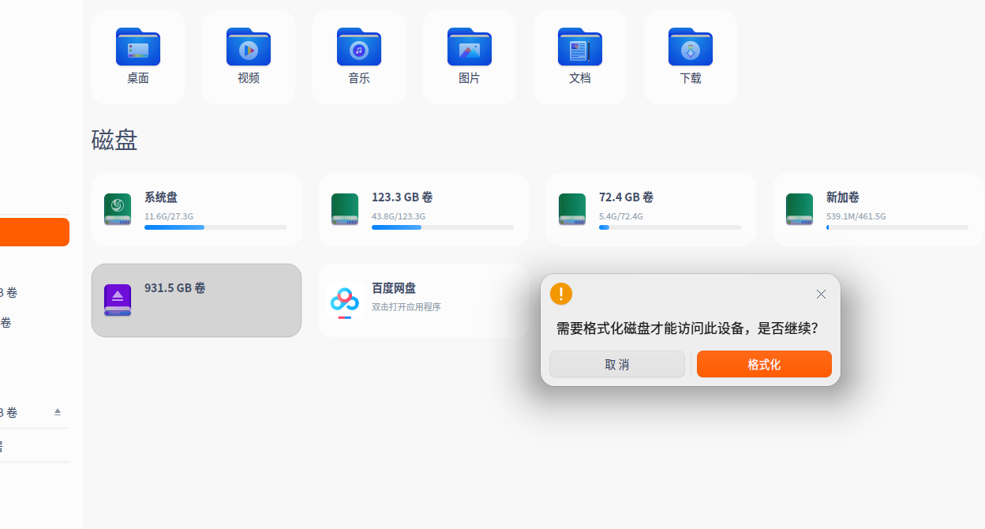This screenshot has width=985, height=529.
Task: Open the 下载 (Downloads) folder icon
Action: (690, 47)
